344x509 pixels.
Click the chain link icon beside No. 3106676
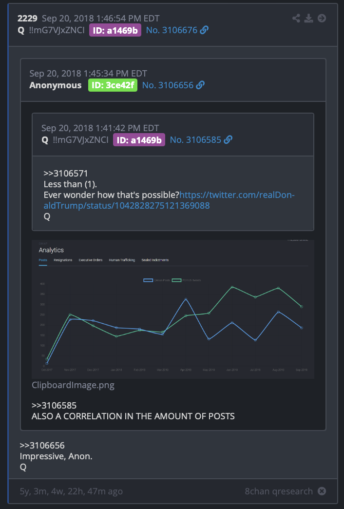pyautogui.click(x=204, y=30)
